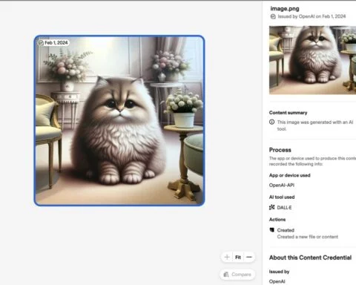The height and width of the screenshot is (285, 356).
Task: Click the Created a new file or content description
Action: (x=308, y=237)
